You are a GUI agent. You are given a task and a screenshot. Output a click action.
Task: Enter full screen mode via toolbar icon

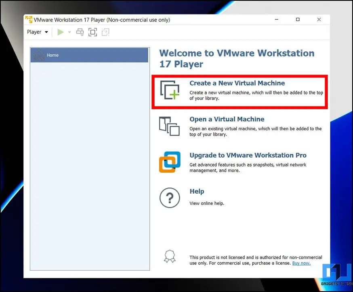pyautogui.click(x=92, y=32)
